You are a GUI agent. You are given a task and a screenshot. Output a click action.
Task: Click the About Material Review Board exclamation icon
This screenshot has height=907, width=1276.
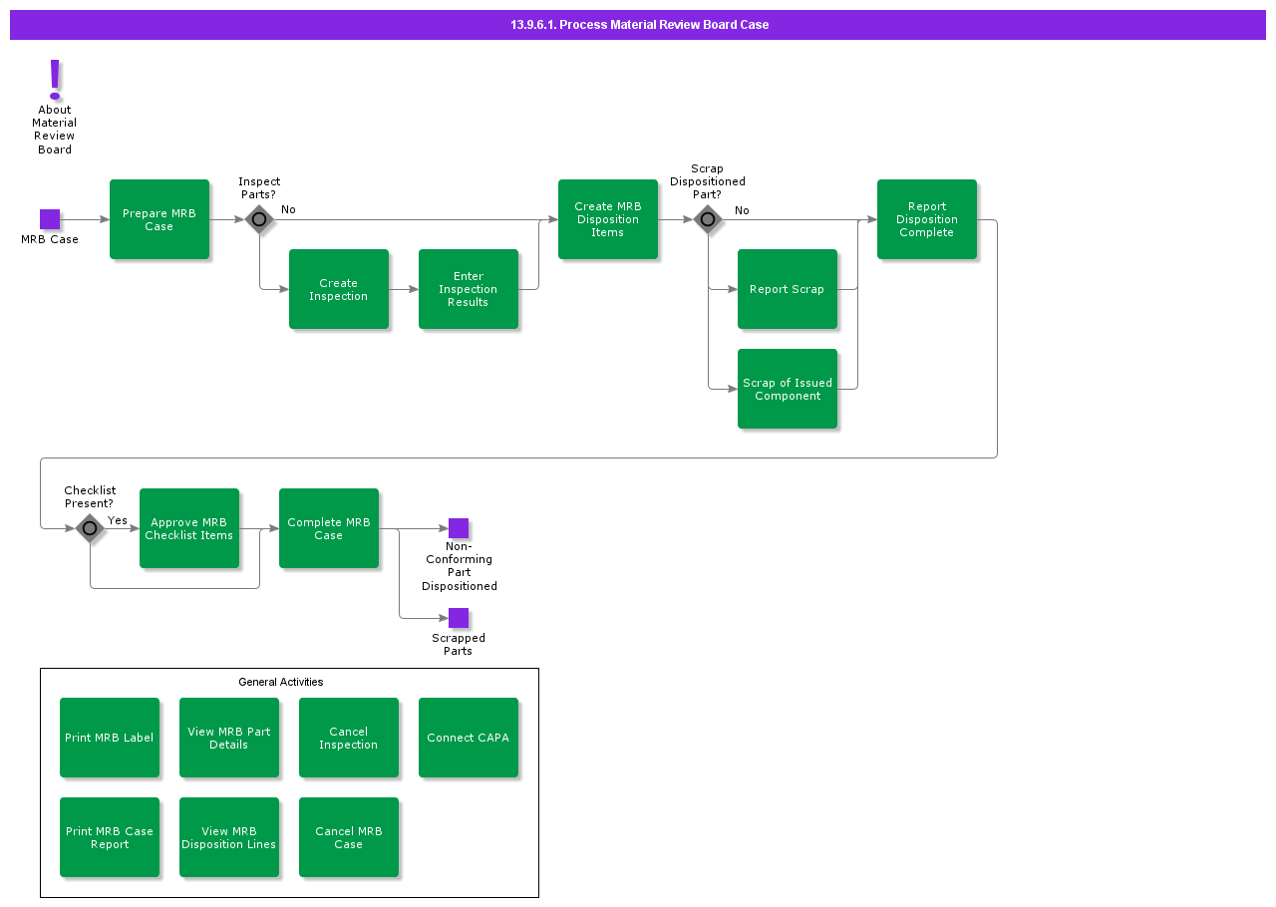55,80
